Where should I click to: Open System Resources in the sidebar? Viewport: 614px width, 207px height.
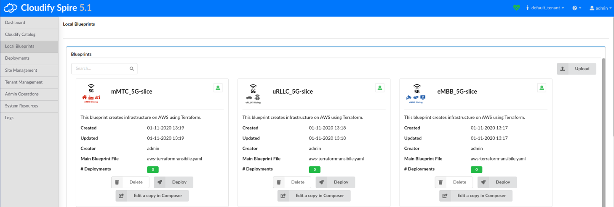pyautogui.click(x=29, y=106)
